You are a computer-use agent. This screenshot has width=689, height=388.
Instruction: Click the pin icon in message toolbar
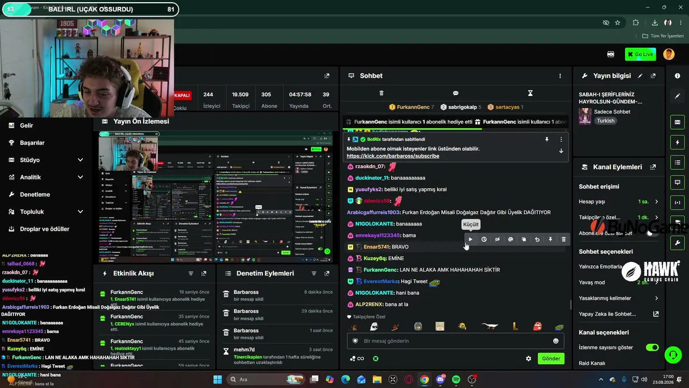[551, 239]
